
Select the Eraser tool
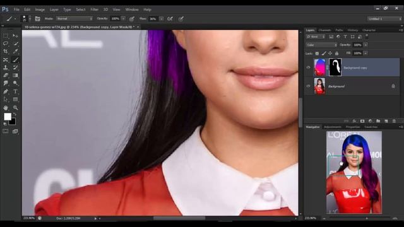tap(6, 76)
